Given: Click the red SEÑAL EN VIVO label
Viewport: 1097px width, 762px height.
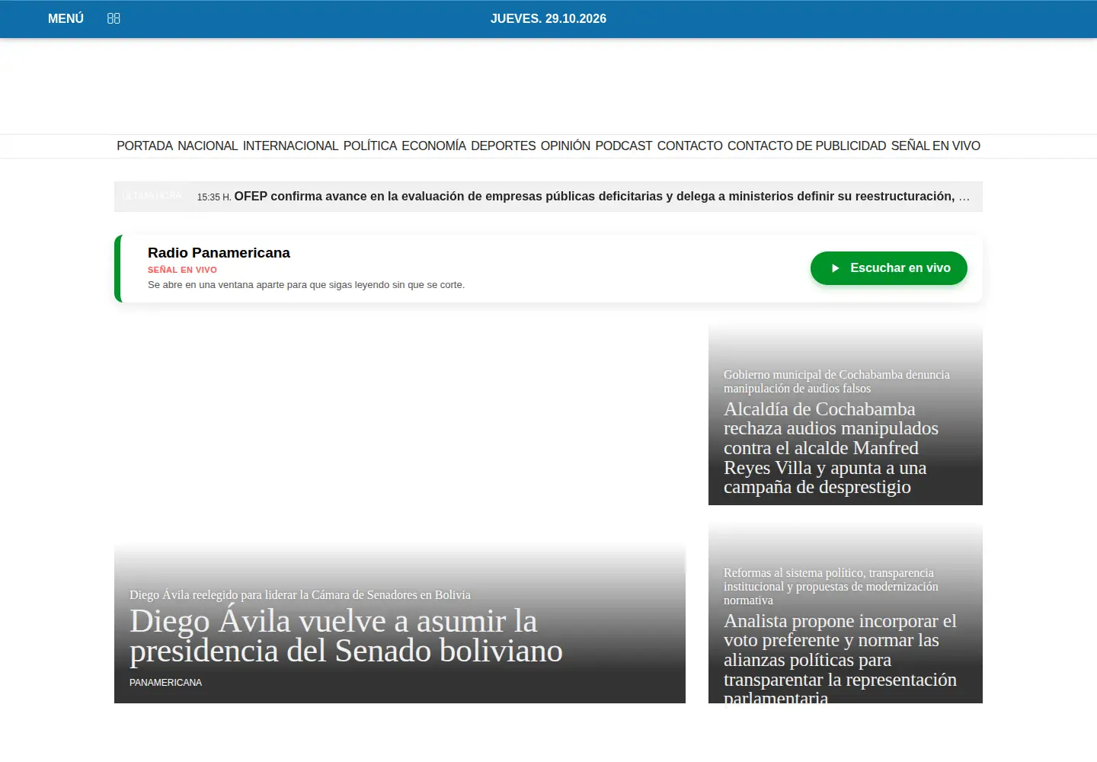Looking at the screenshot, I should pyautogui.click(x=182, y=270).
